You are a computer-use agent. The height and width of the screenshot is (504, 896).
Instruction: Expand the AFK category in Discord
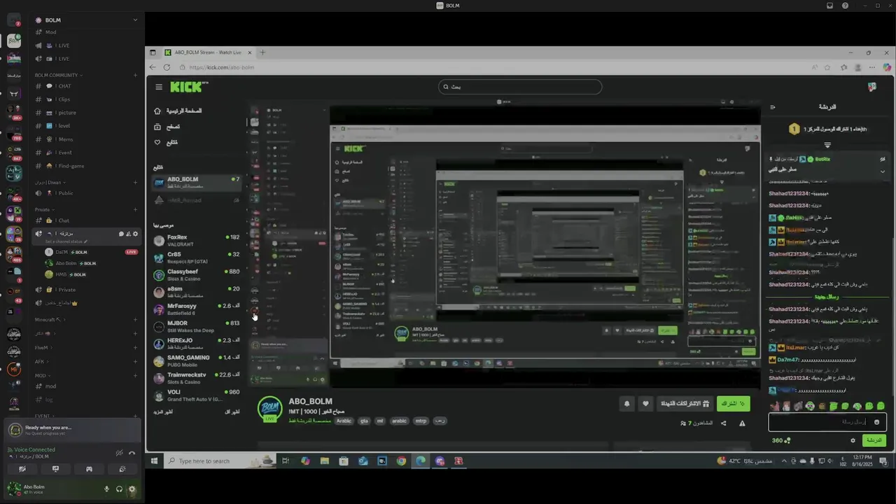pyautogui.click(x=42, y=361)
